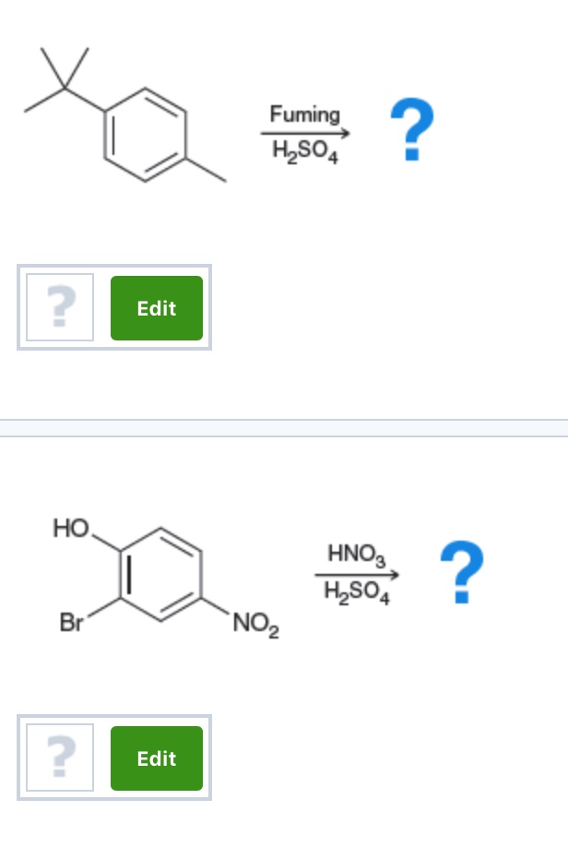Viewport: 568px width, 847px height.
Task: Select the gray question mark placeholder for the nitration reaction
Action: pyautogui.click(x=59, y=758)
